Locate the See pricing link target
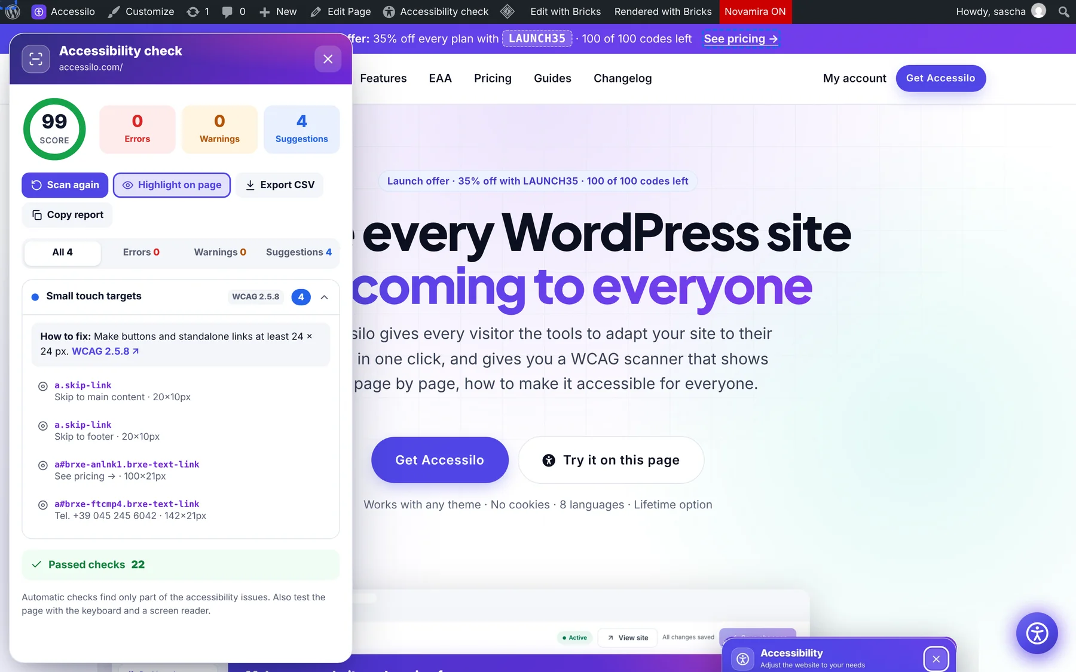 click(43, 465)
